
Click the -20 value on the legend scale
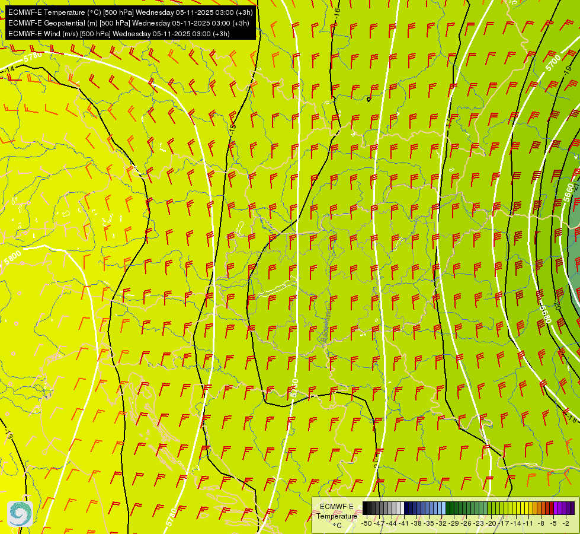tap(491, 523)
